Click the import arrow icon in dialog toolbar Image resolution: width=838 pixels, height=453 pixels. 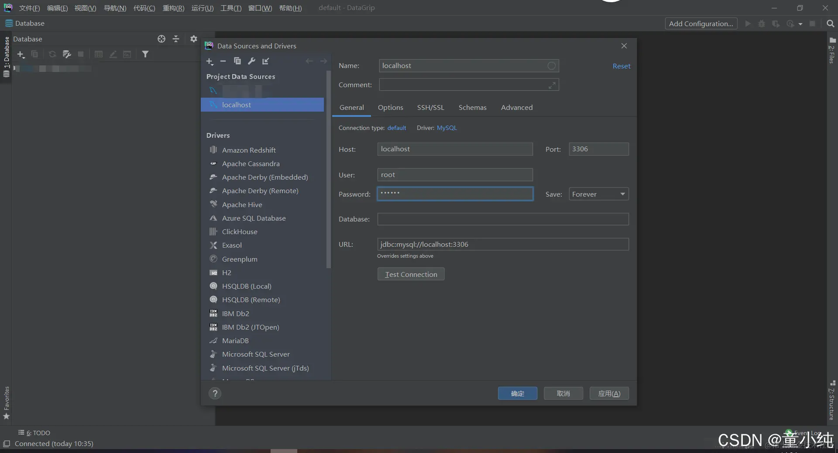pyautogui.click(x=266, y=61)
